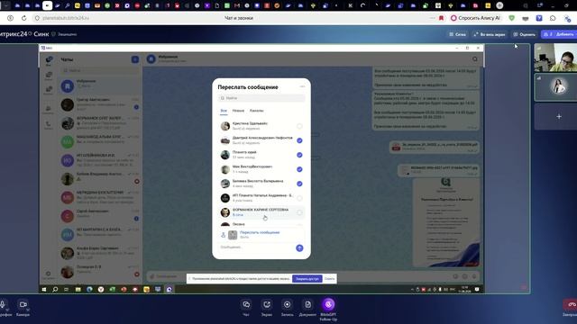
Task: Open the chats icon in messenger sidebar
Action: pyautogui.click(x=49, y=60)
